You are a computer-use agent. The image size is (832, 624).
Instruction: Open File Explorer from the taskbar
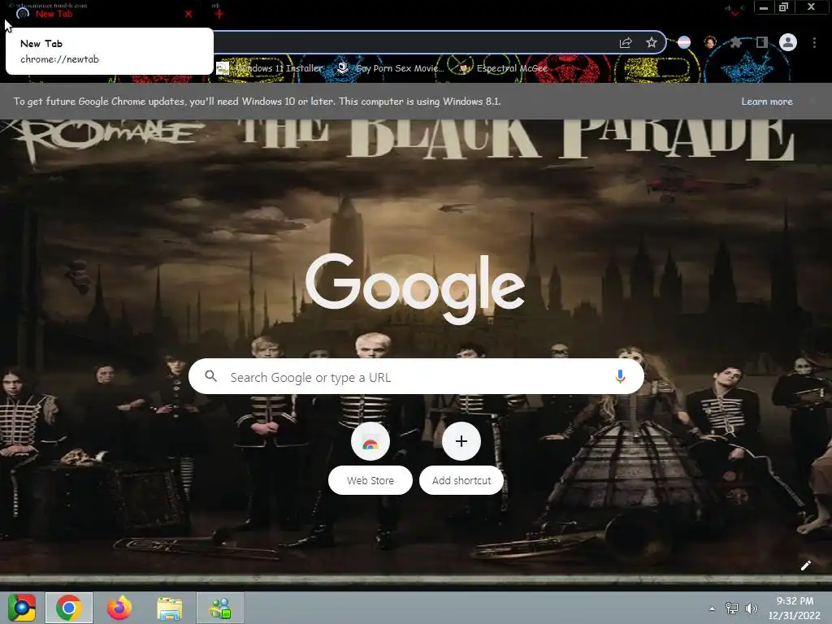click(x=170, y=608)
